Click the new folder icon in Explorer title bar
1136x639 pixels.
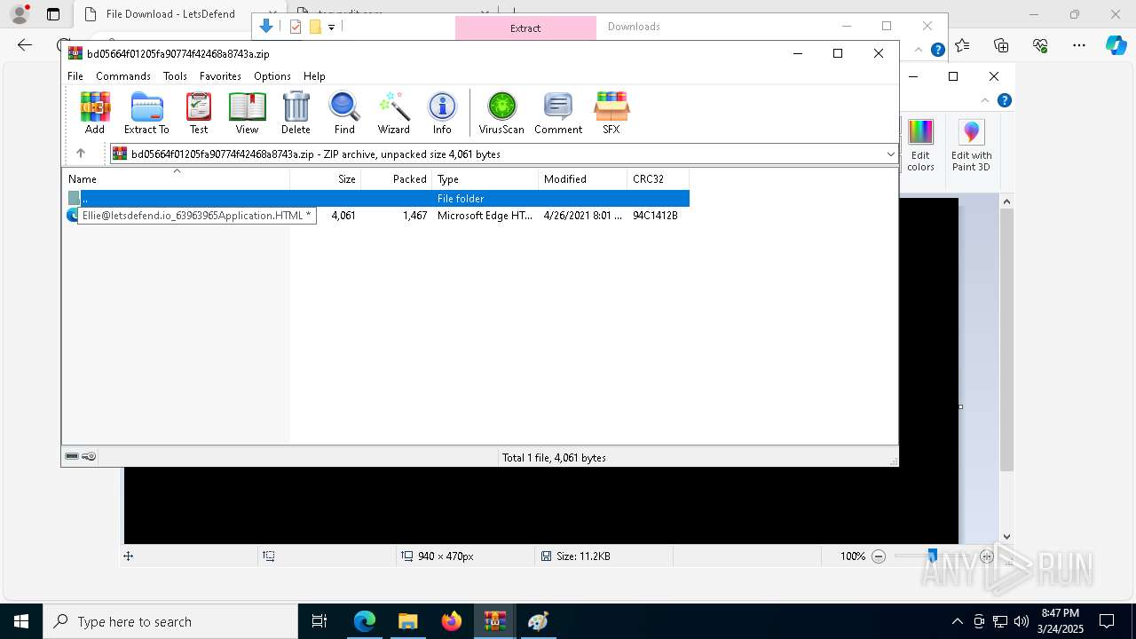click(314, 27)
